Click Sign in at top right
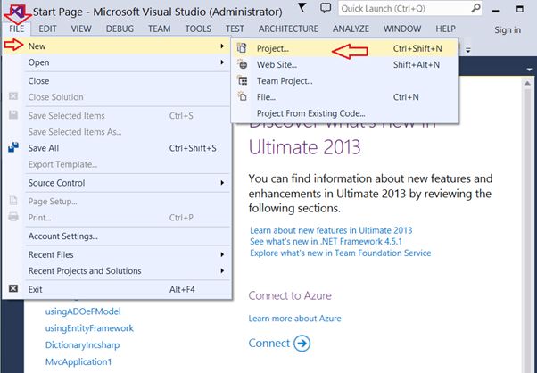Image resolution: width=537 pixels, height=373 pixels. 508,29
